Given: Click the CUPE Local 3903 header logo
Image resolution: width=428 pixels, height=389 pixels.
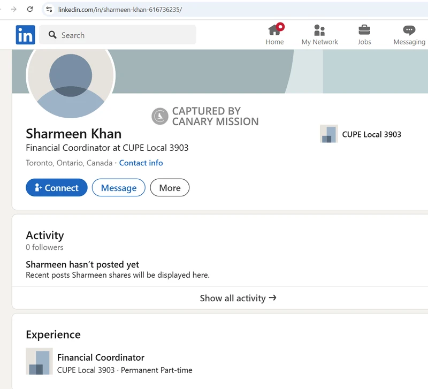Looking at the screenshot, I should (329, 134).
